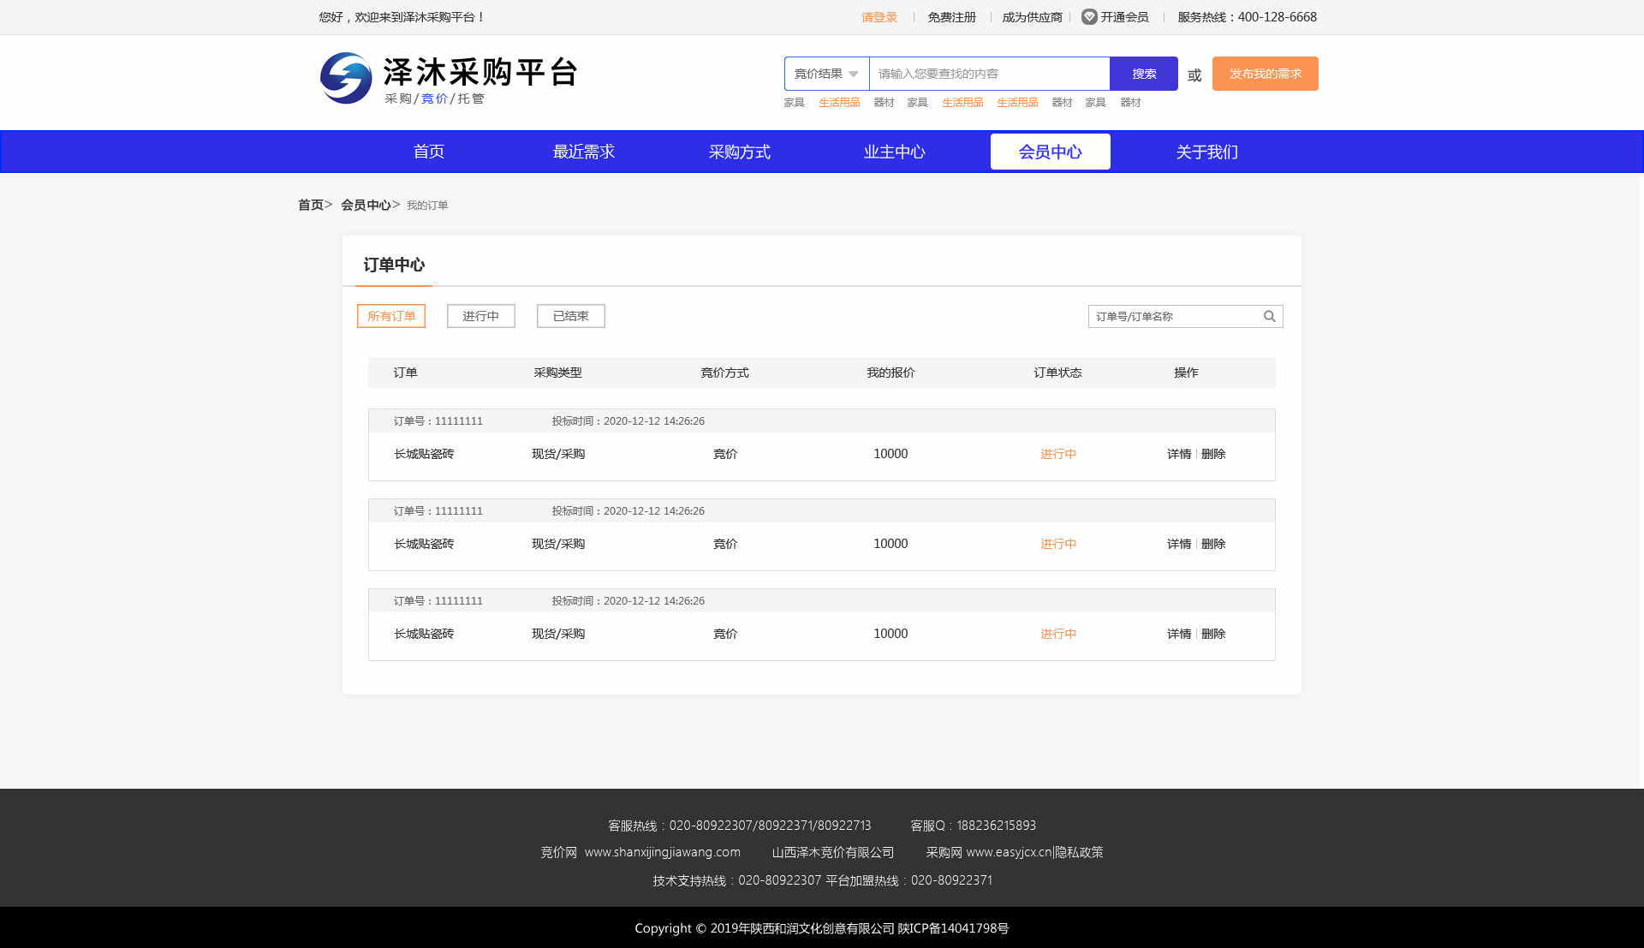Select the 已结束 filter
Viewport: 1644px width, 948px height.
point(570,316)
